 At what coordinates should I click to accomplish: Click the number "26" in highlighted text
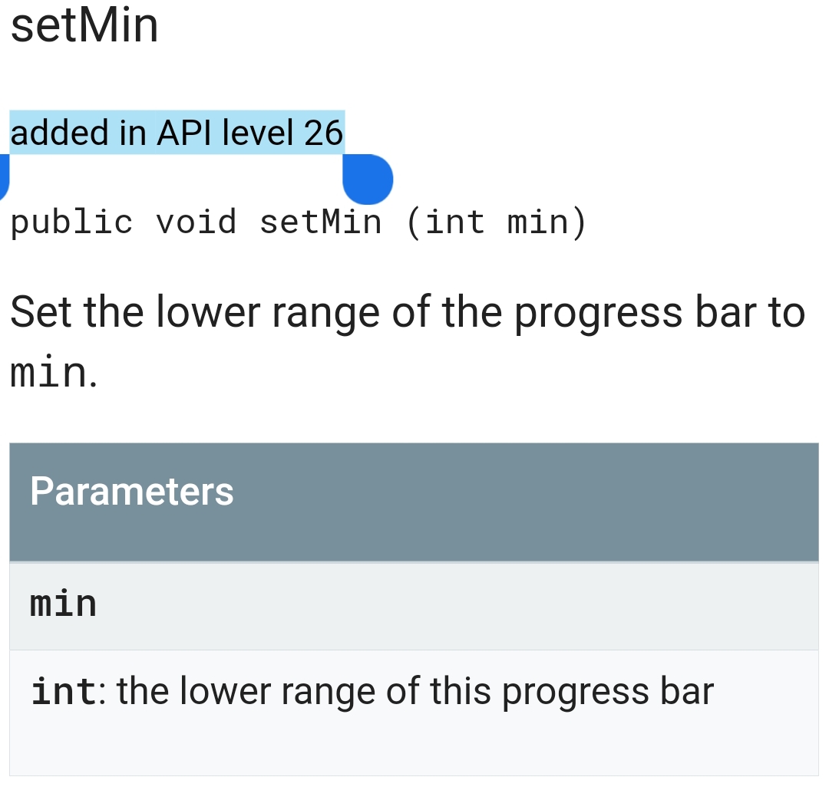click(x=323, y=133)
